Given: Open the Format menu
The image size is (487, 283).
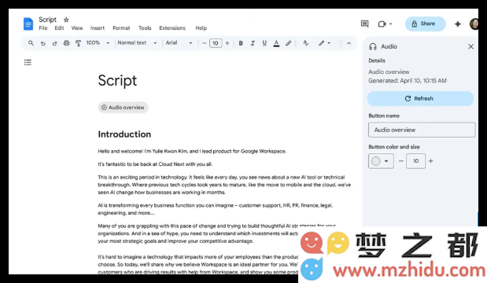Looking at the screenshot, I should pyautogui.click(x=121, y=28).
